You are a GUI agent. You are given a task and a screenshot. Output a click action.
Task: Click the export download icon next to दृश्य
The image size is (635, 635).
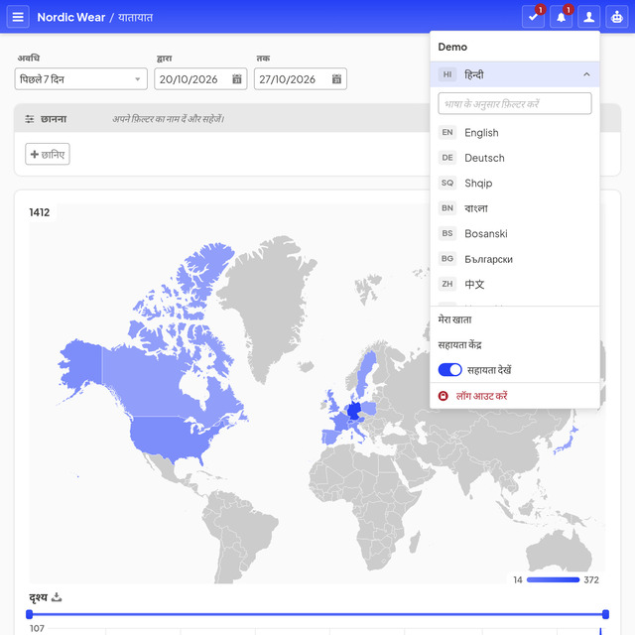coord(57,597)
